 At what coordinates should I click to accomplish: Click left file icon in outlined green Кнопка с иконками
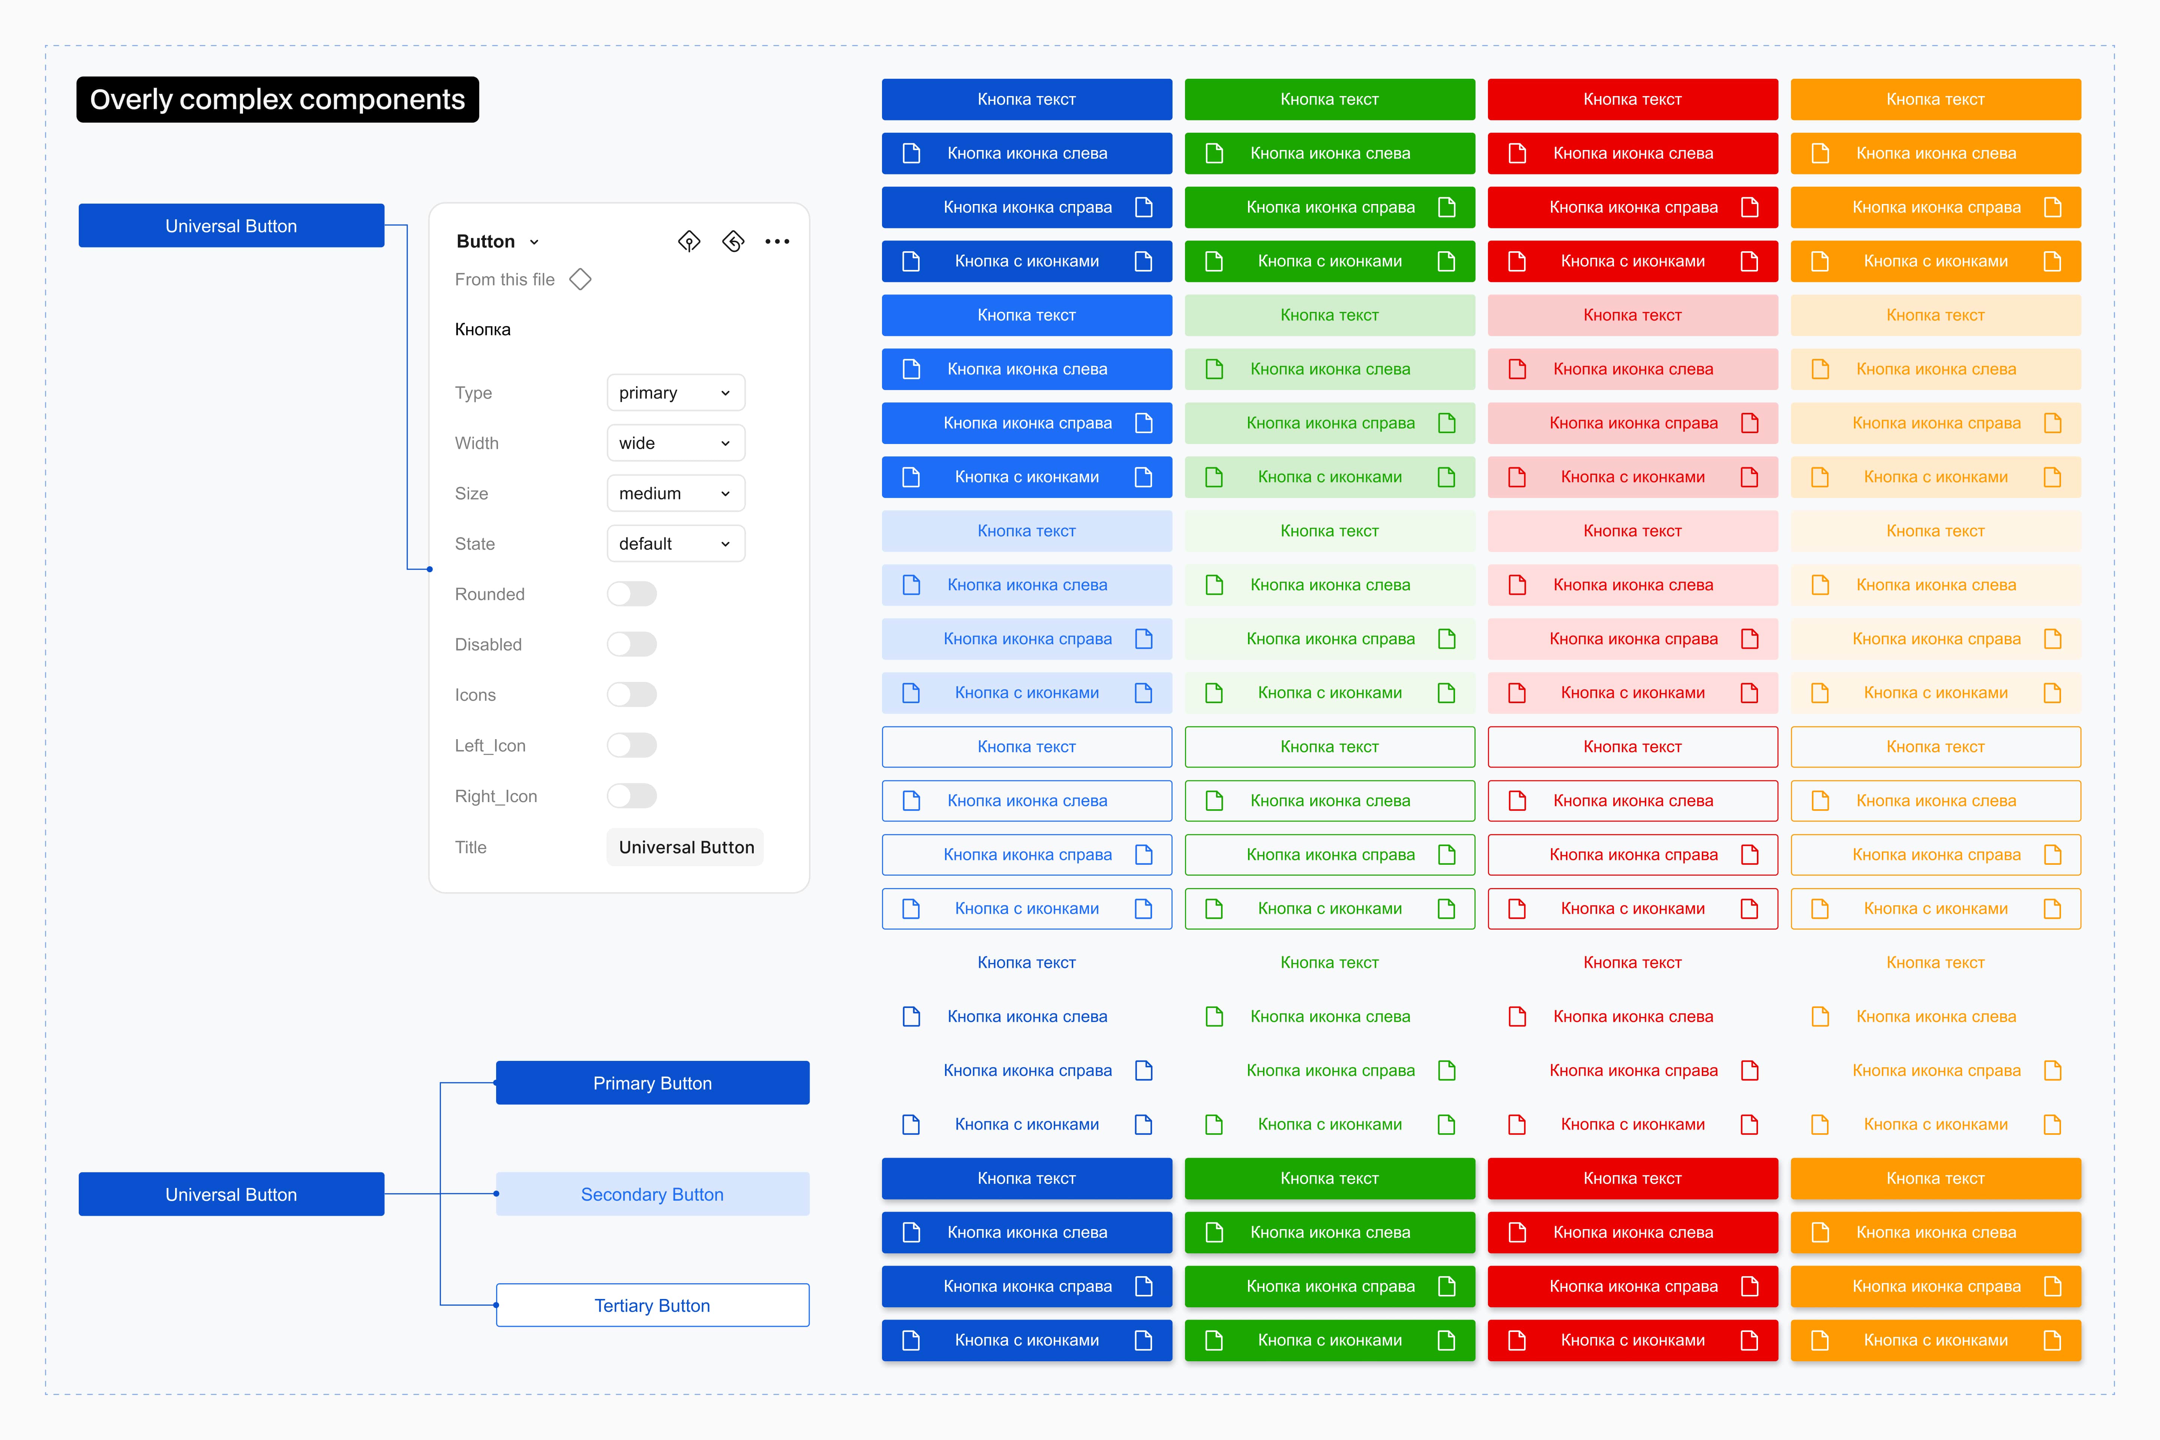1214,908
